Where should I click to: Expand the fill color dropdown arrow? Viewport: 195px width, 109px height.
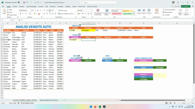click(x=37, y=14)
